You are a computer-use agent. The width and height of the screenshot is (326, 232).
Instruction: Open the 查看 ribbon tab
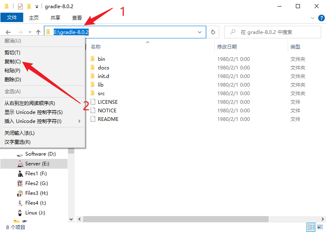tap(77, 18)
